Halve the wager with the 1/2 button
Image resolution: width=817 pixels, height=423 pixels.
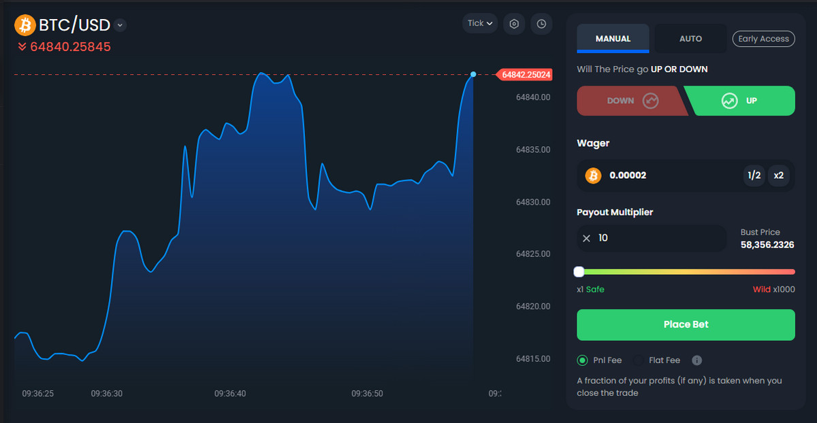(754, 175)
